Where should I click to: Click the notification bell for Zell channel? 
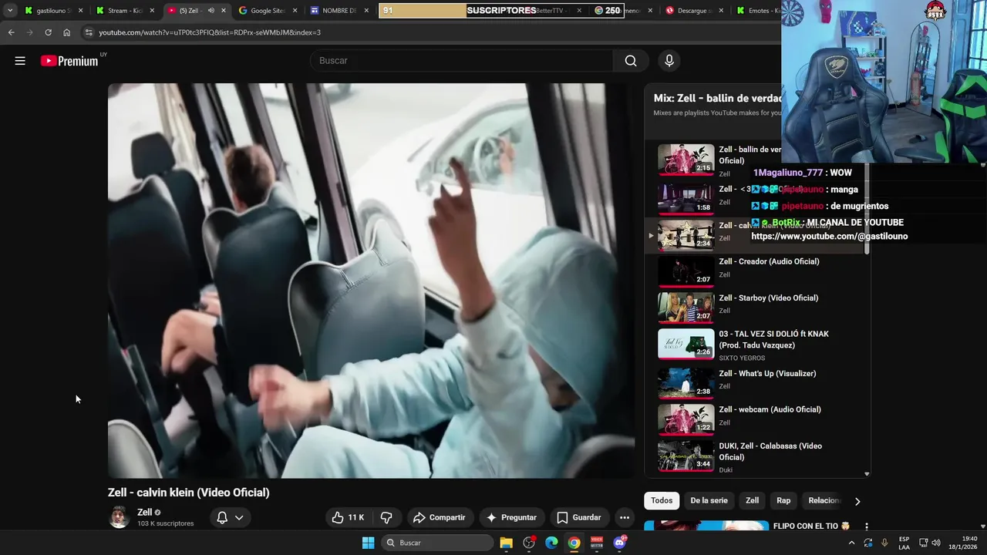[x=222, y=517]
